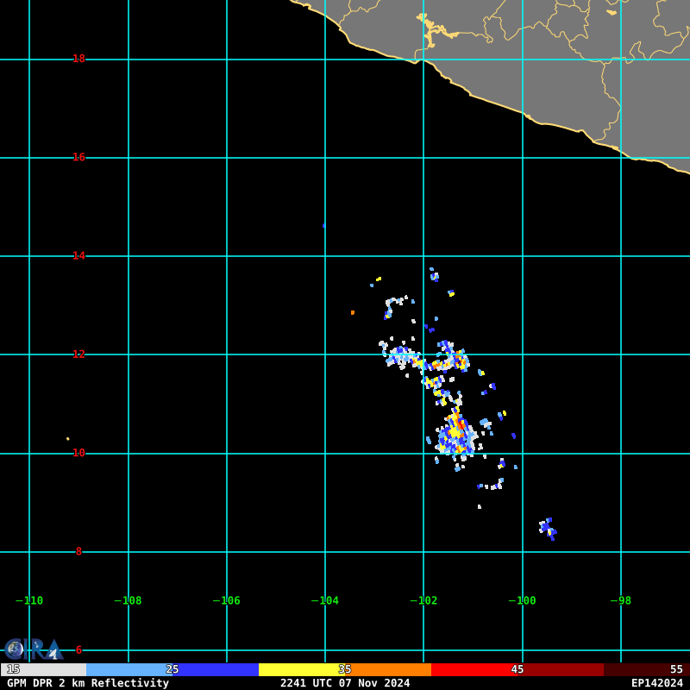Click the latitude 14 label
Image resolution: width=690 pixels, height=690 pixels.
click(x=78, y=256)
